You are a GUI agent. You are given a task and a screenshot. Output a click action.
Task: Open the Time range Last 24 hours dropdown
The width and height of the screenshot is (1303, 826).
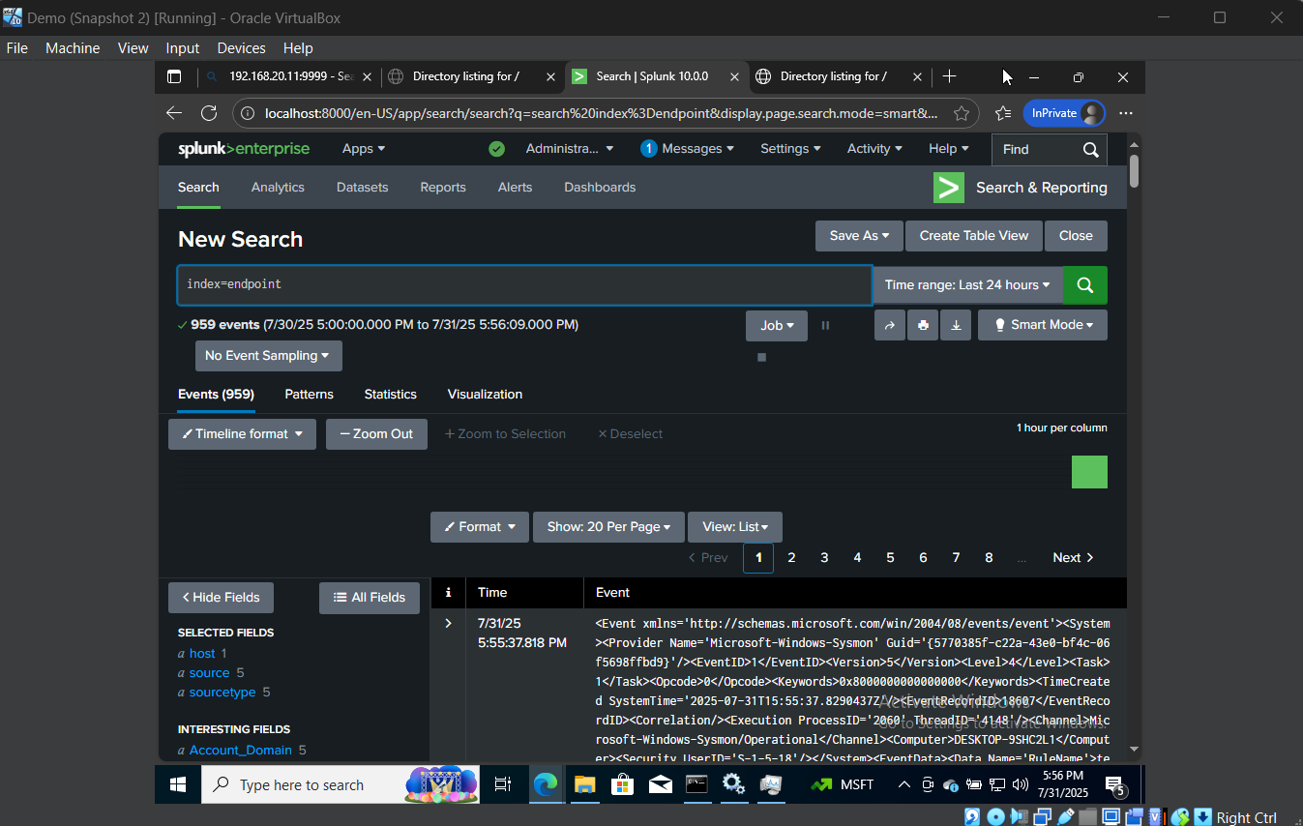point(967,284)
